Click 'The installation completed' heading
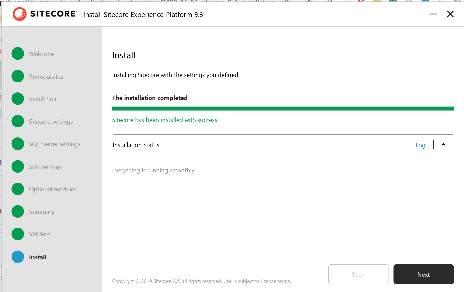 tap(150, 98)
